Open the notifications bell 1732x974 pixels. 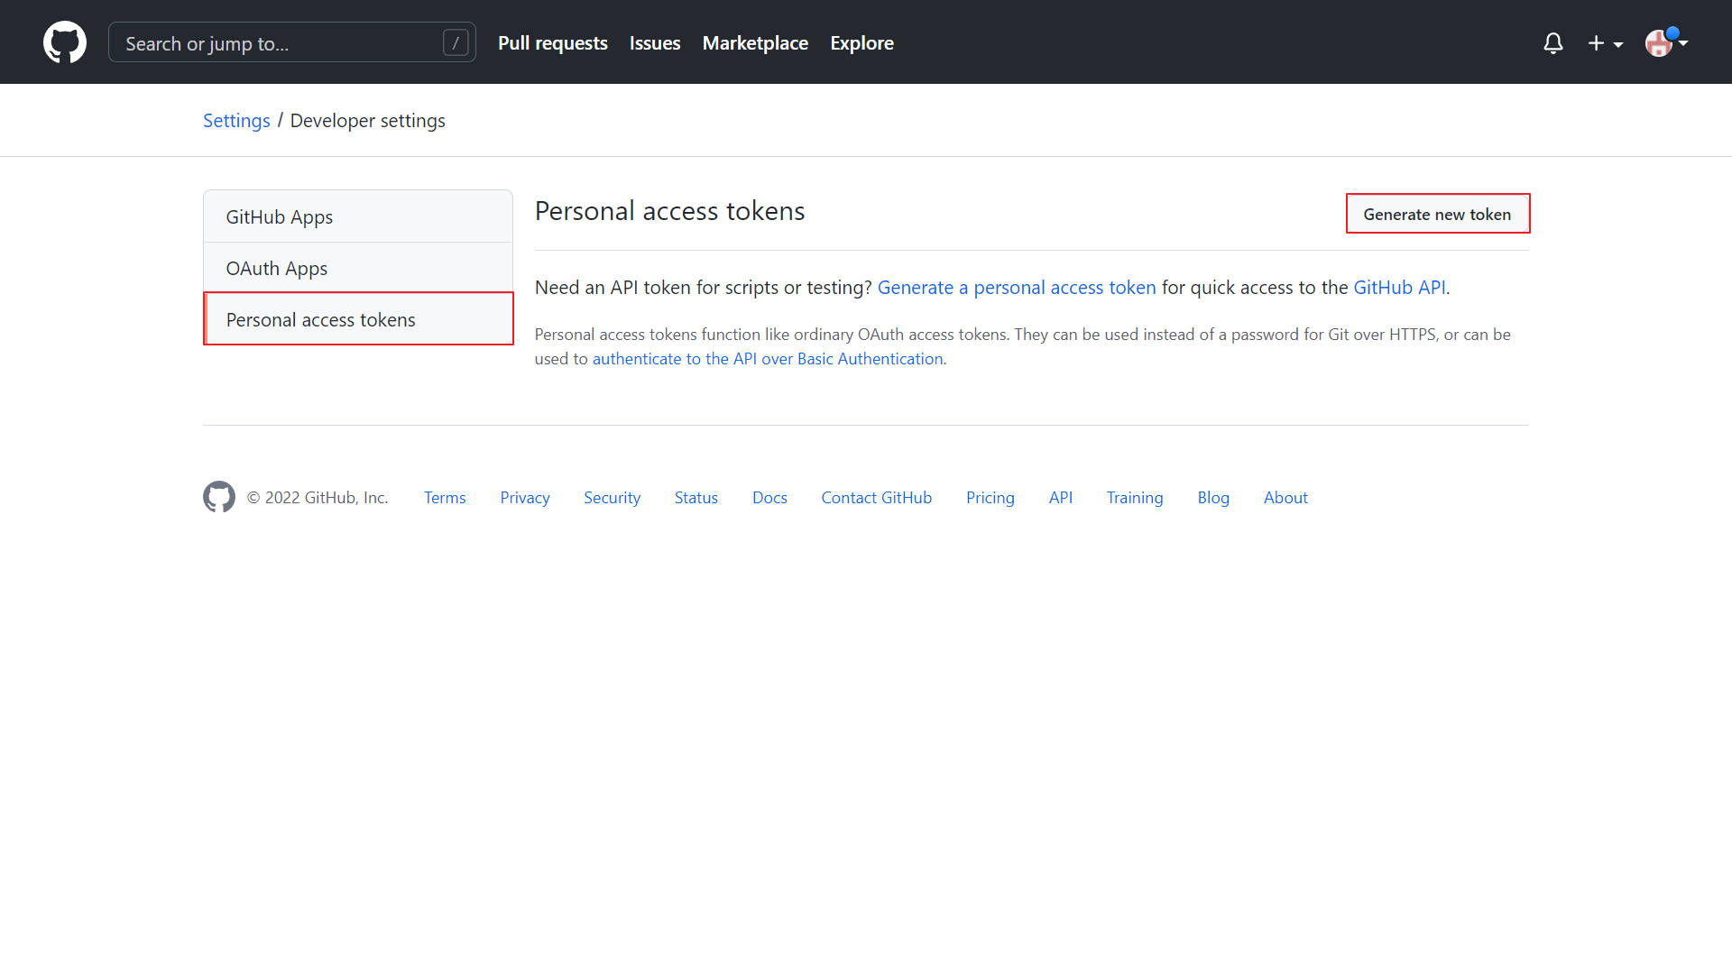click(x=1552, y=43)
